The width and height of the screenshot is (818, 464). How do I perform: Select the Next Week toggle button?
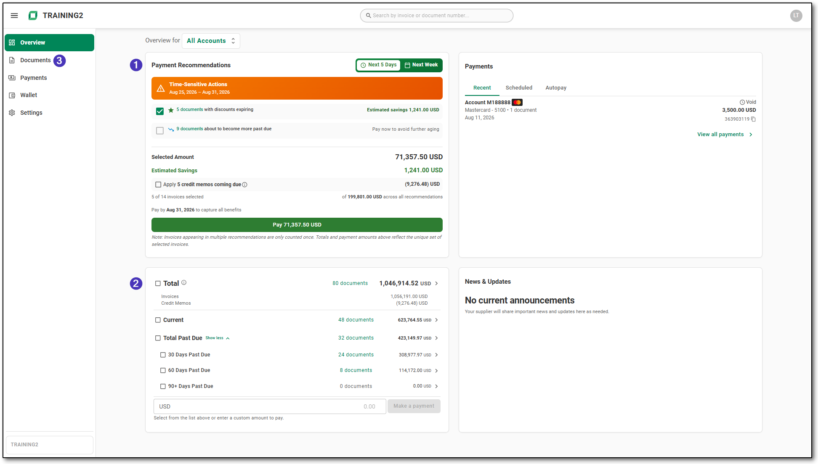421,65
